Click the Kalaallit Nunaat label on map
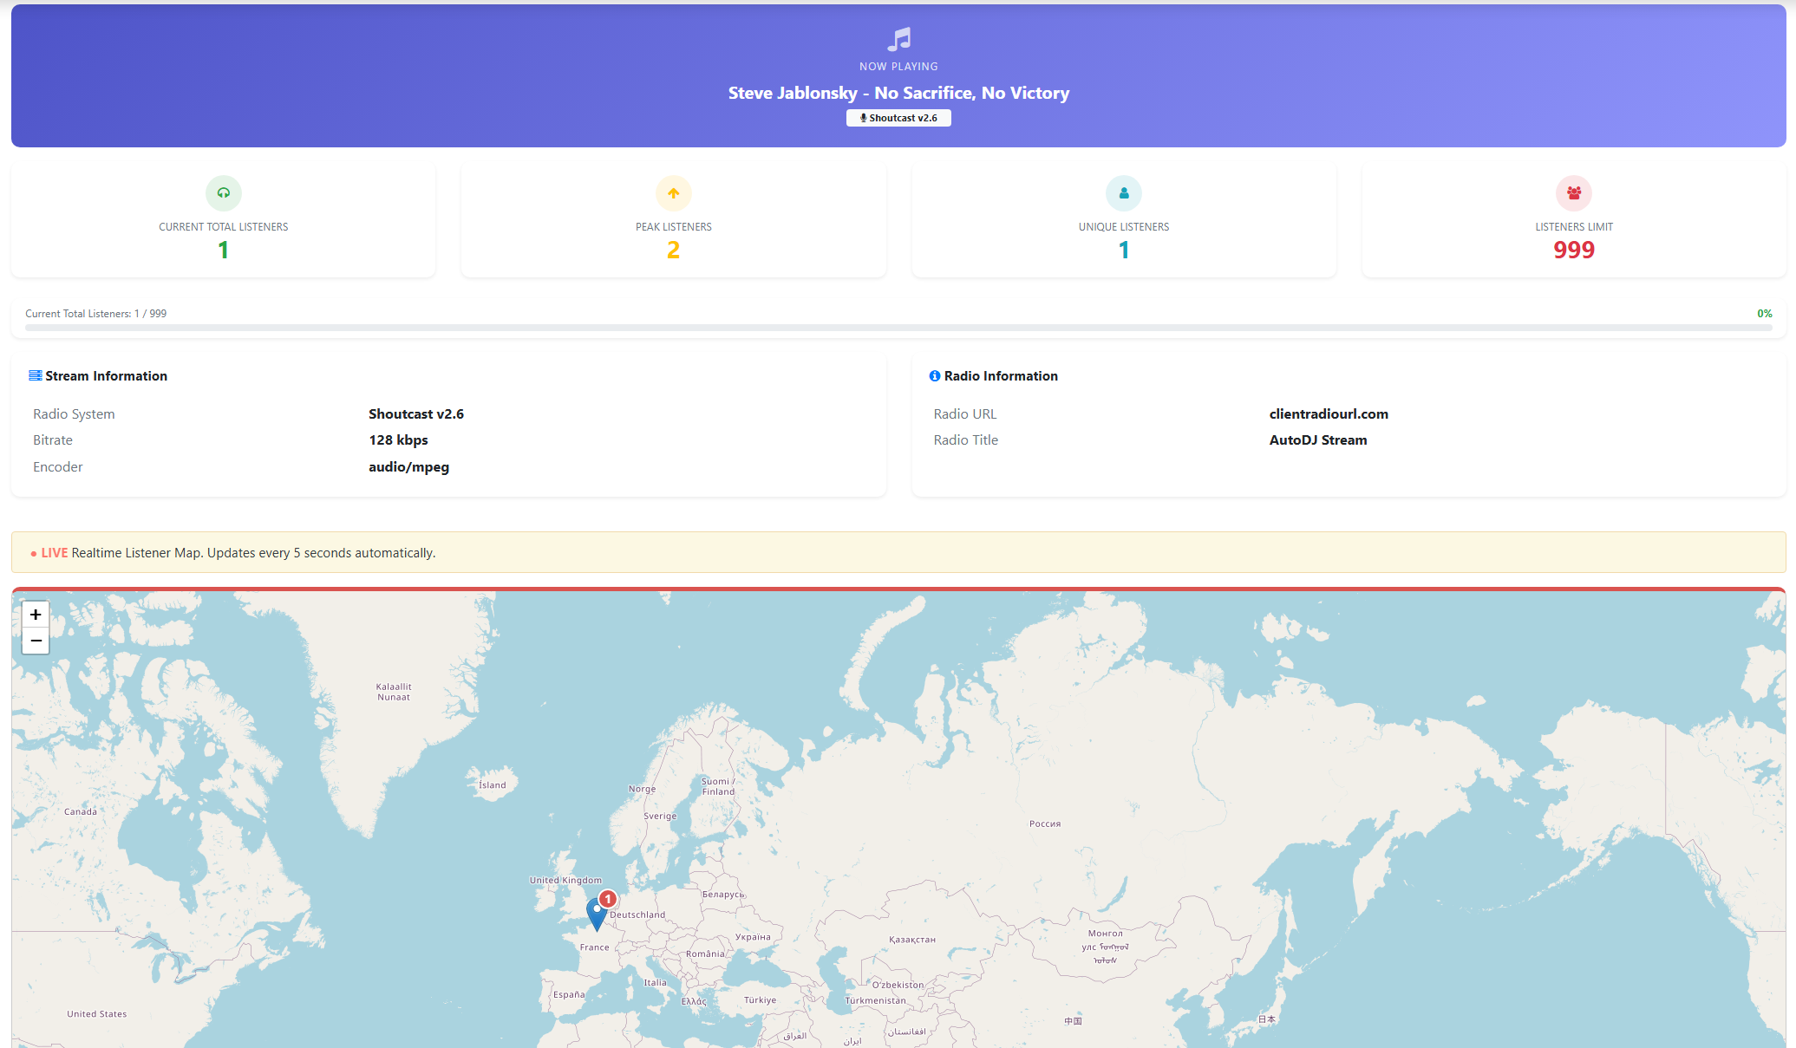 pyautogui.click(x=394, y=692)
